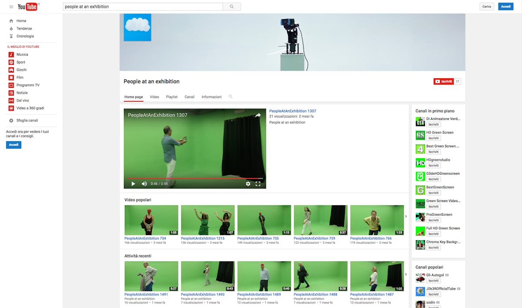Play the PeopleAtAnExhibition 1307 video
522x308 pixels.
pyautogui.click(x=133, y=184)
